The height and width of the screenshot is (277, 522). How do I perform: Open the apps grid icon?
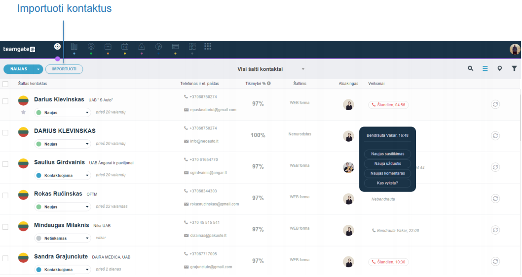[208, 46]
